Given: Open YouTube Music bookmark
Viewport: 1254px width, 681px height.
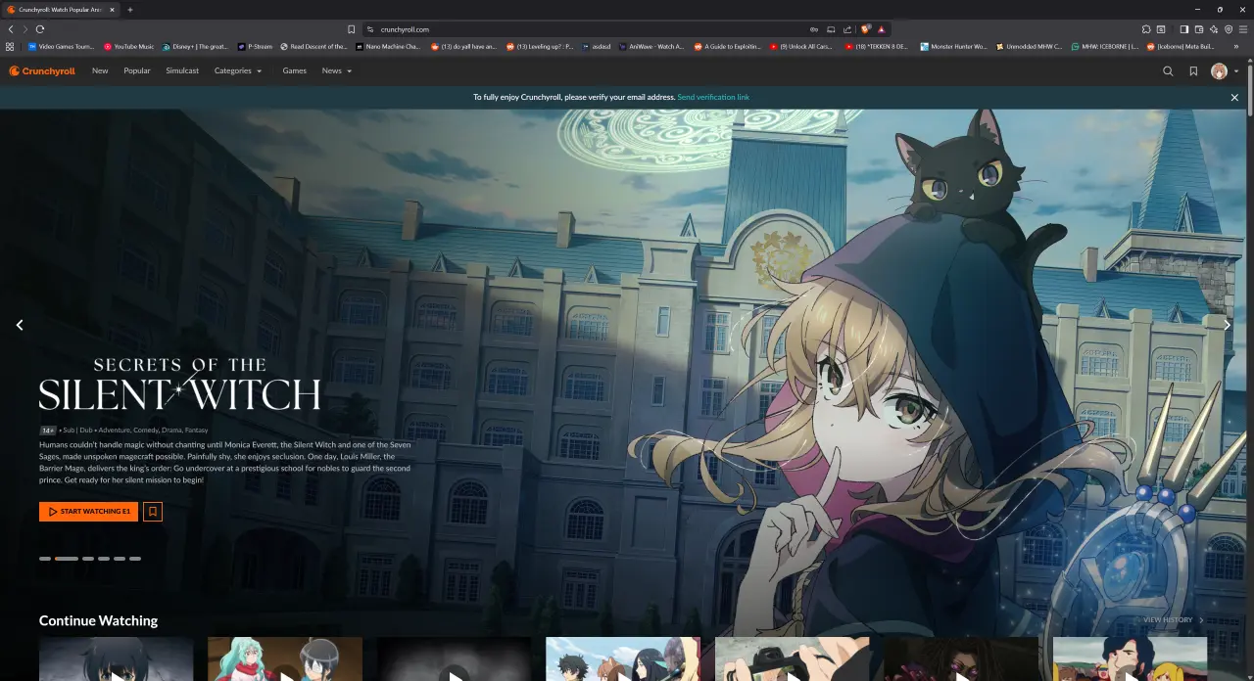Looking at the screenshot, I should click(129, 46).
